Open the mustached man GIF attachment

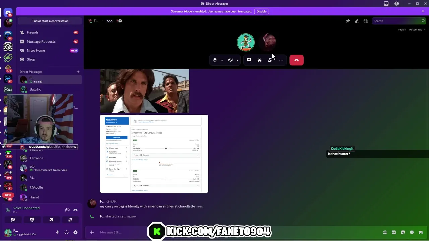pyautogui.click(x=144, y=91)
